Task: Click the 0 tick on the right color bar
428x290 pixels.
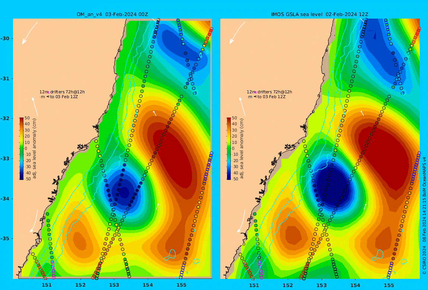Action: click(x=233, y=149)
